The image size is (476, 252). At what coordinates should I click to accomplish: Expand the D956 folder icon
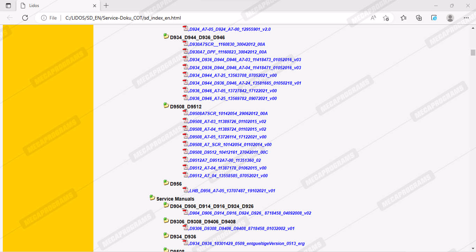(x=166, y=183)
